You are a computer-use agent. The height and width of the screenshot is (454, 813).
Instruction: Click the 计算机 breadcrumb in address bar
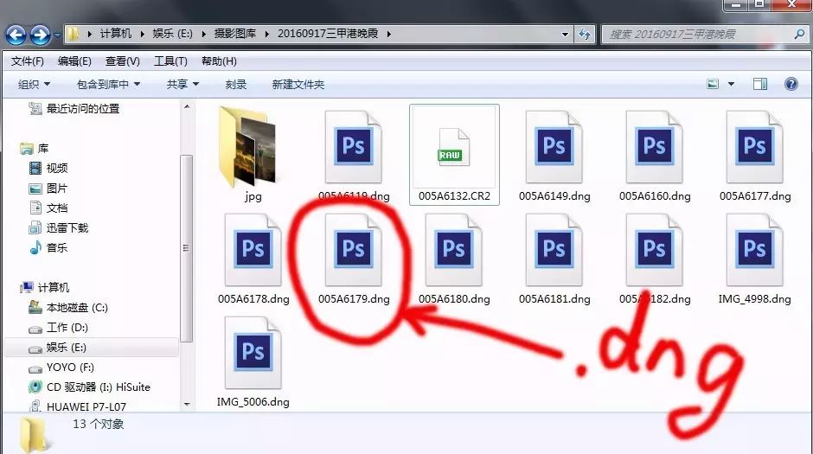(115, 34)
